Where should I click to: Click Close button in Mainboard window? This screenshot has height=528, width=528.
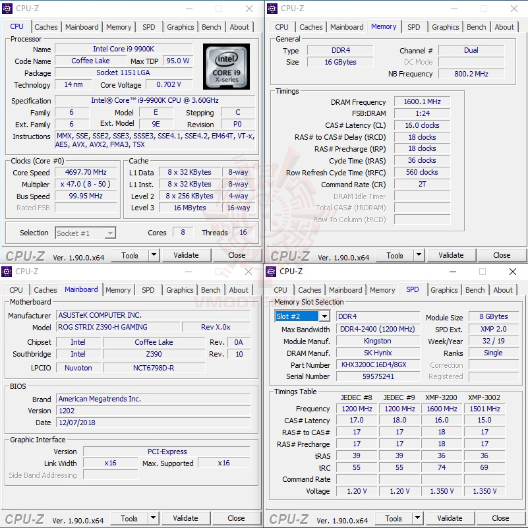[236, 518]
